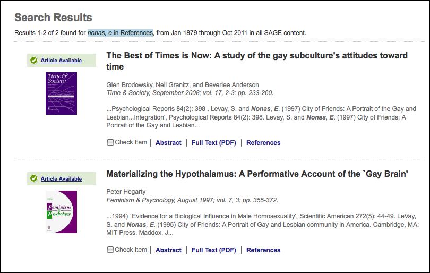Click the green checkmark icon beside the second article

(34, 179)
